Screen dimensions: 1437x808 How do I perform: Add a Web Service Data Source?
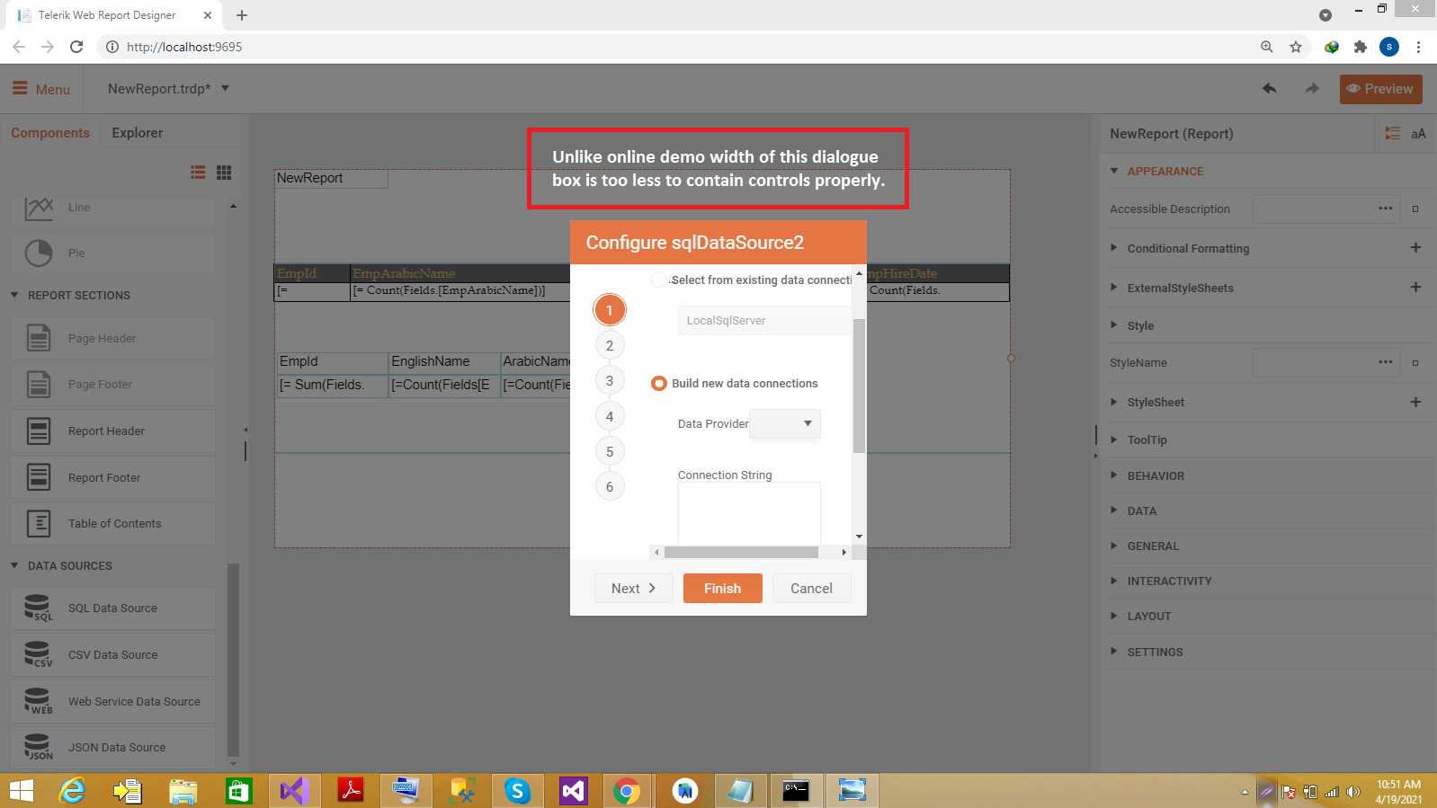click(113, 702)
